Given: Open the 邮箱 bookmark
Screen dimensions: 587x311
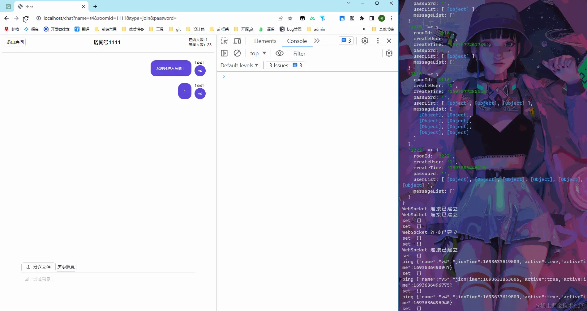Looking at the screenshot, I should (x=12, y=29).
